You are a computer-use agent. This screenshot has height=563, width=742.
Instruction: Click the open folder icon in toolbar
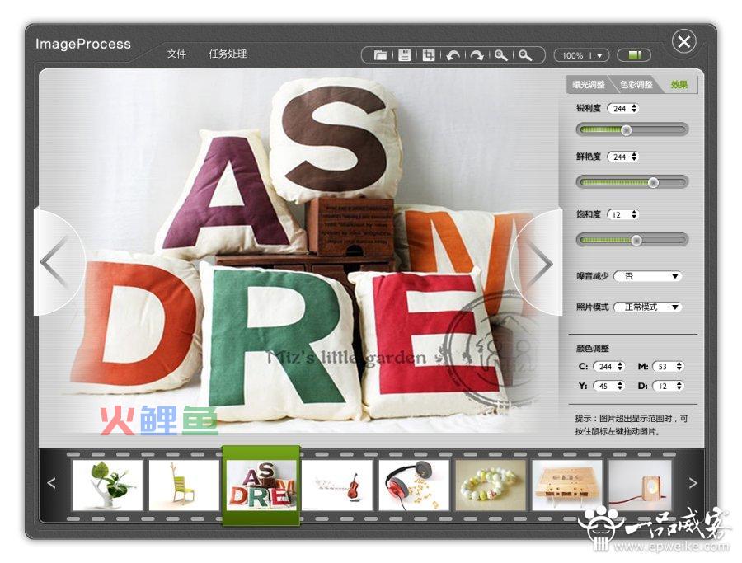pos(380,55)
